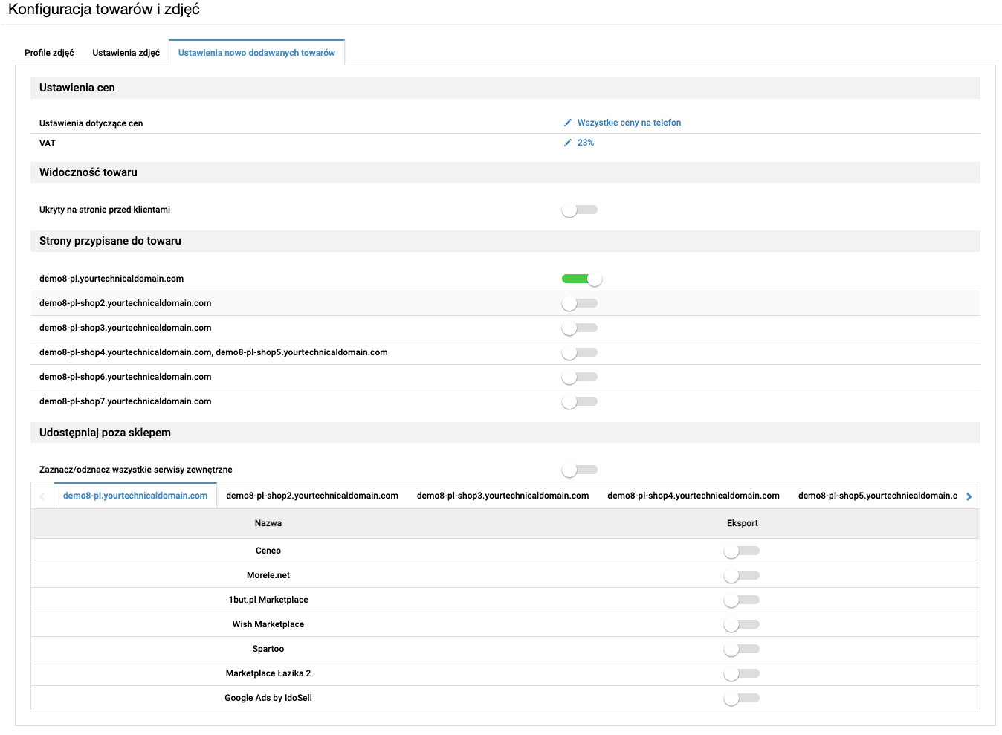1002x735 pixels.
Task: Click the Ceneo service name
Action: (268, 551)
